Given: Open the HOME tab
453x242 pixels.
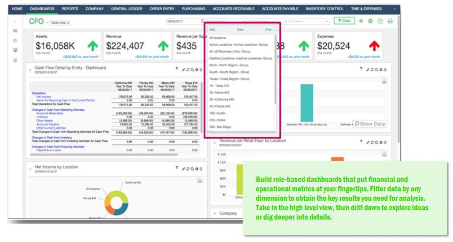Looking at the screenshot, I should pyautogui.click(x=17, y=9).
